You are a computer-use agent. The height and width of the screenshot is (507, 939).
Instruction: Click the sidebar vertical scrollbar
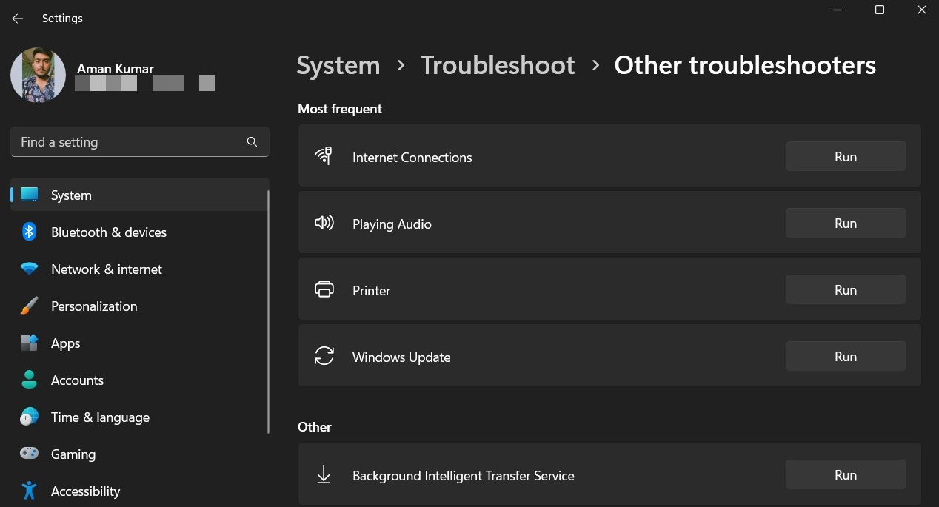click(268, 311)
